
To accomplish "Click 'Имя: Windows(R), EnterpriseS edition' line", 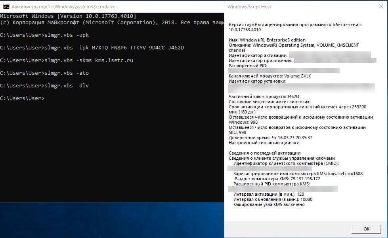I will [267, 40].
